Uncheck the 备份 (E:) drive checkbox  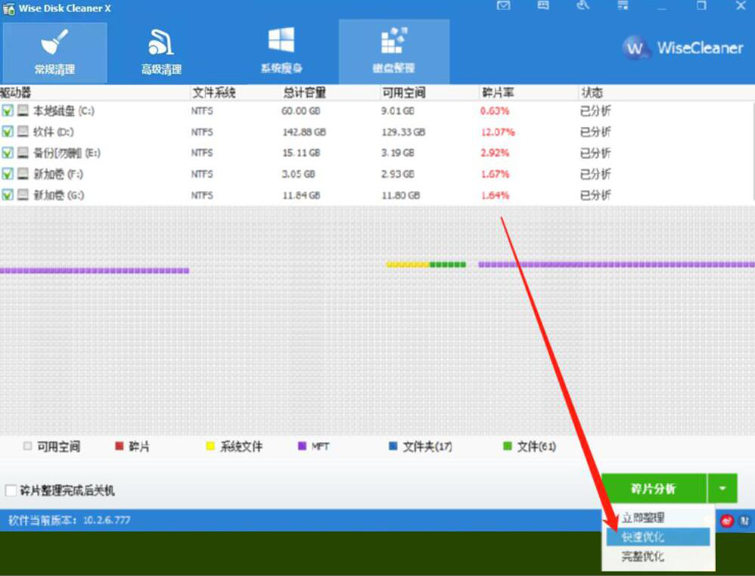coord(8,153)
